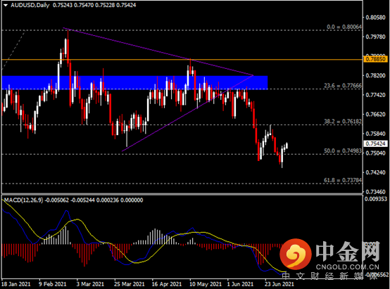Select the orange 0.78850 price label
Image resolution: width=390 pixels, height=289 pixels.
(376, 59)
